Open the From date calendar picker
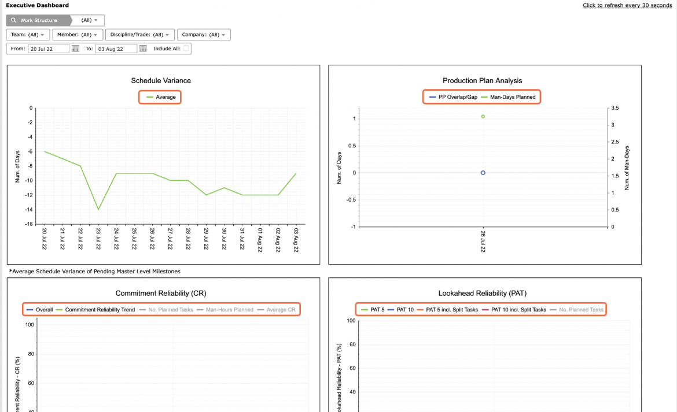The image size is (677, 412). pos(75,49)
